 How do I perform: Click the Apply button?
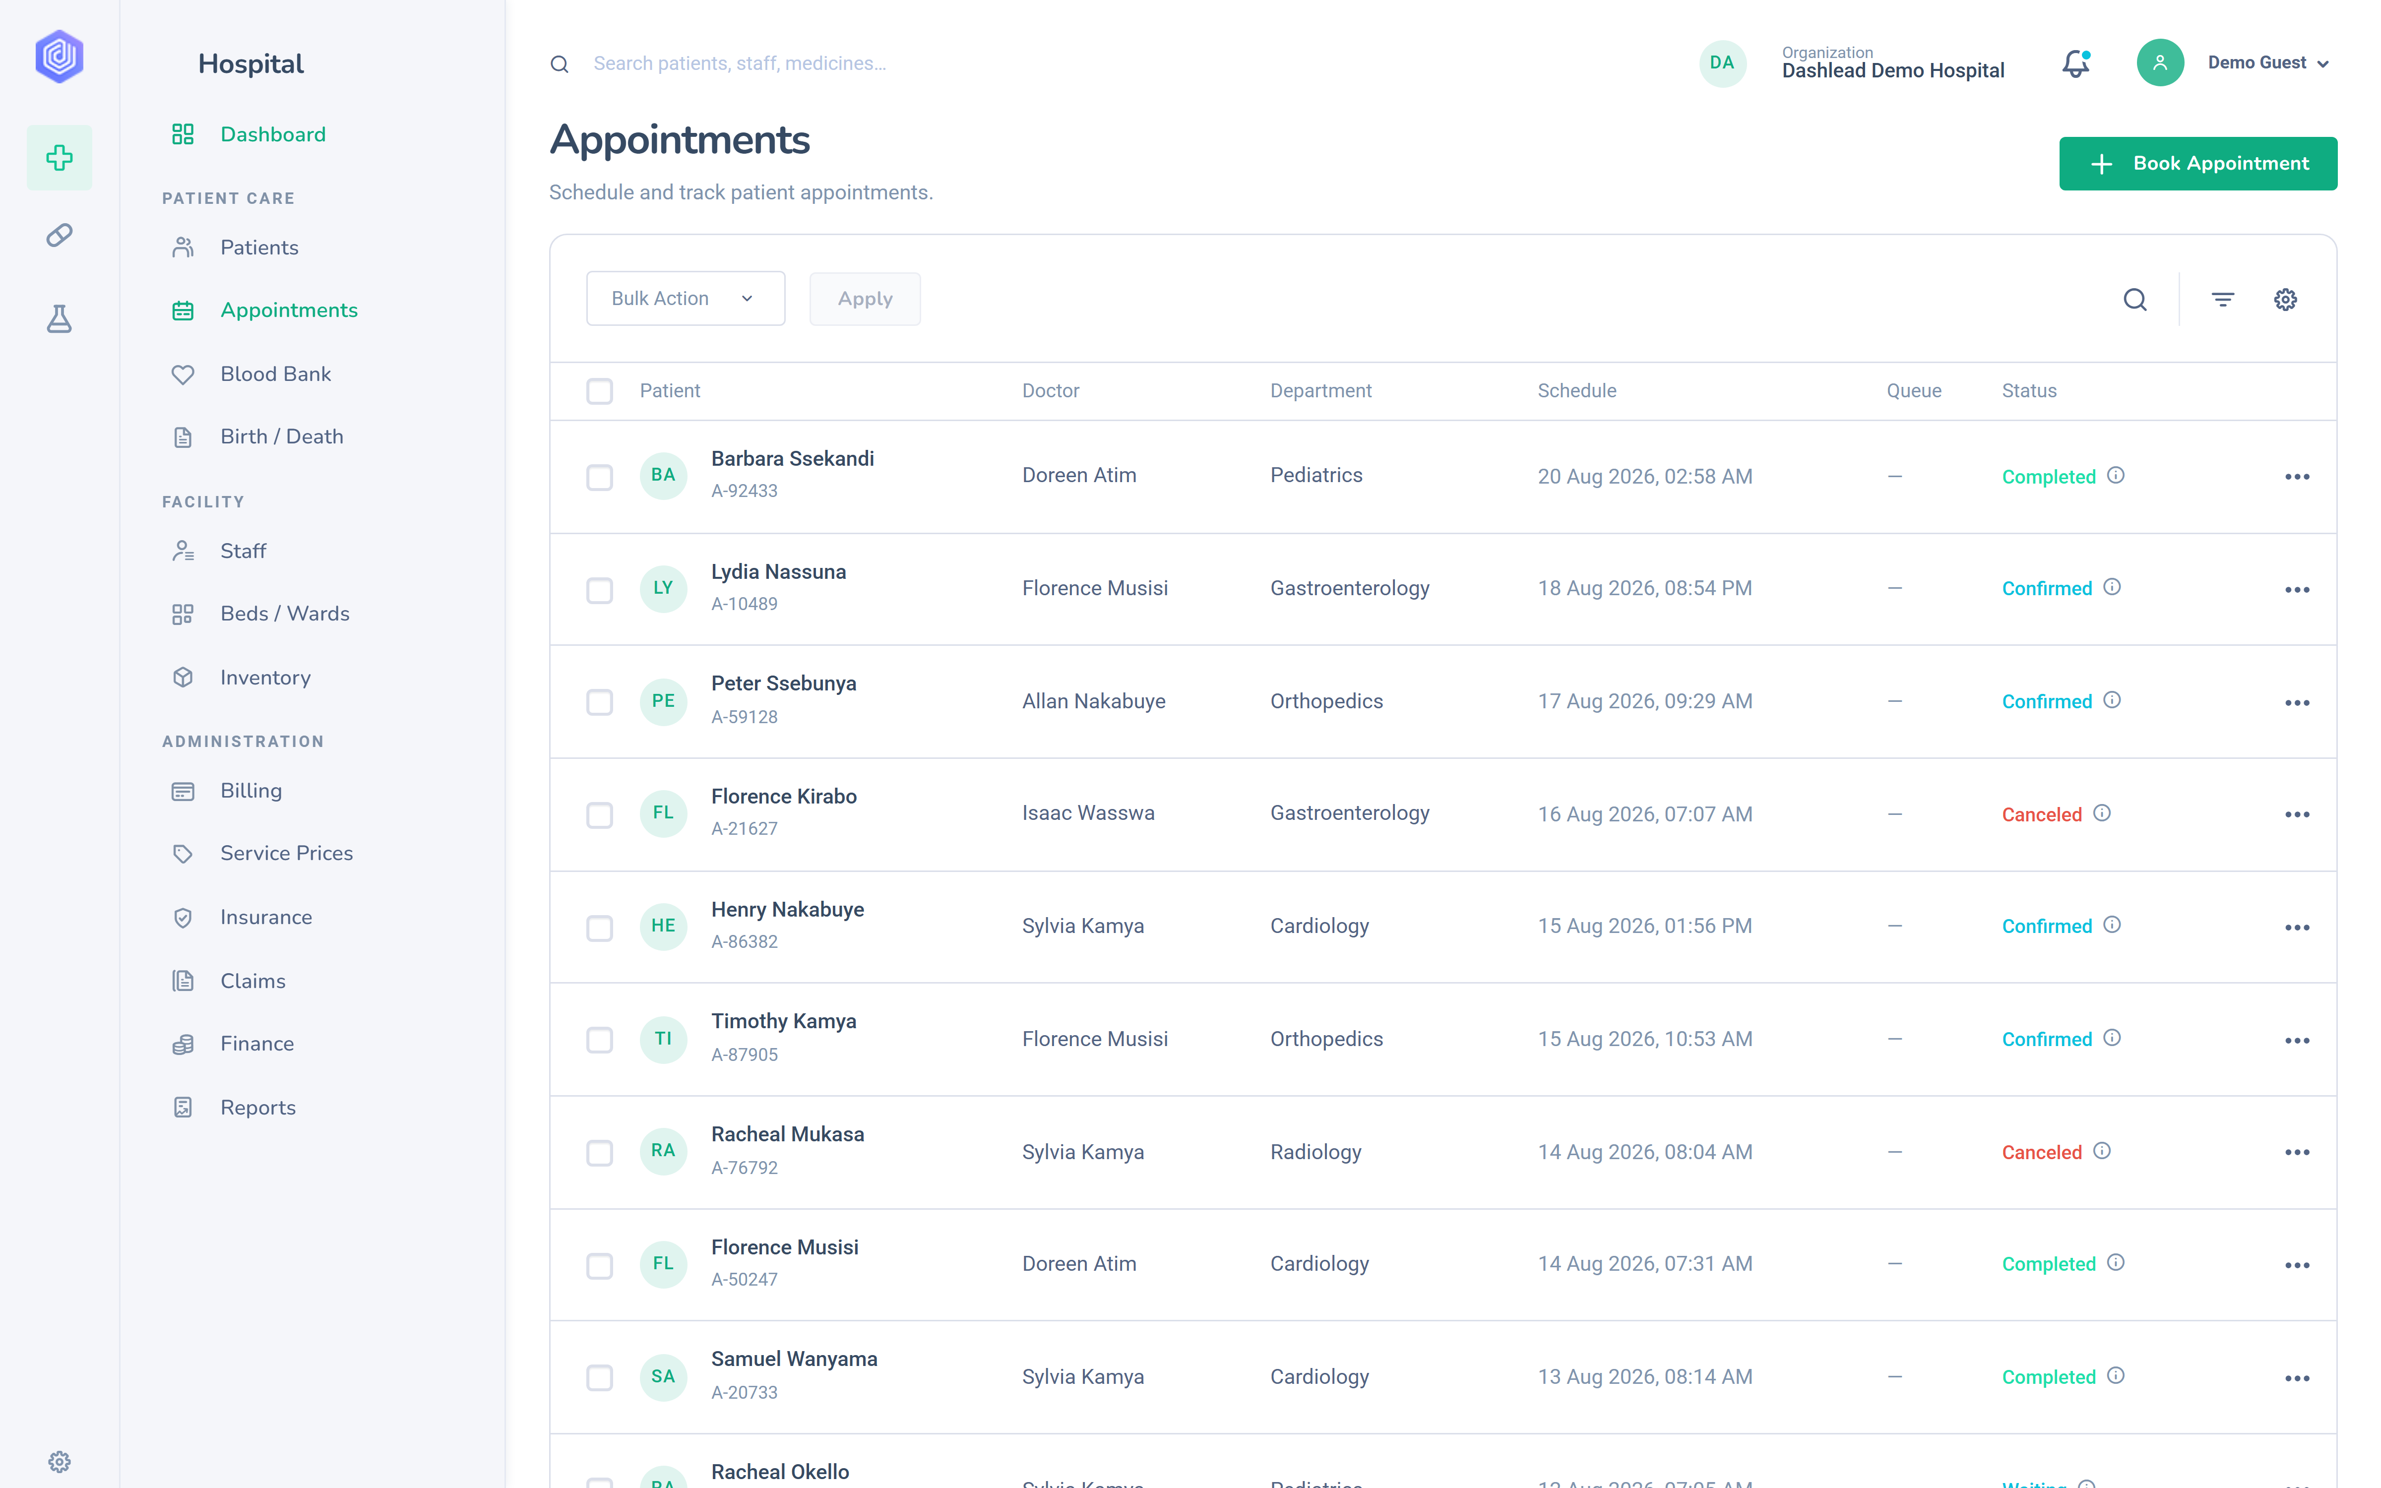click(x=865, y=298)
